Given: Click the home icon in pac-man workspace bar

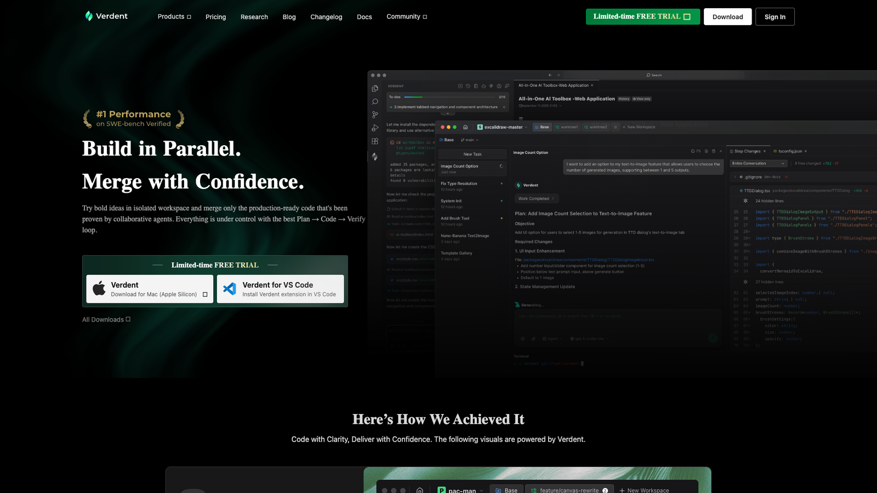Looking at the screenshot, I should 420,490.
